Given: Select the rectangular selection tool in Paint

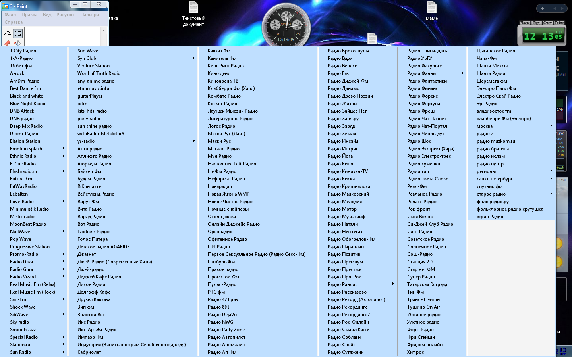Looking at the screenshot, I should 18,33.
